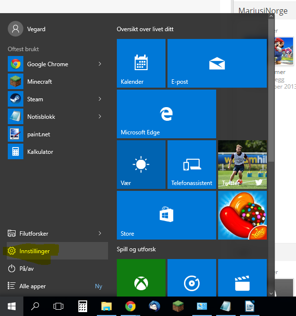
Task: Open the Telefonassistent tile
Action: coord(192,165)
